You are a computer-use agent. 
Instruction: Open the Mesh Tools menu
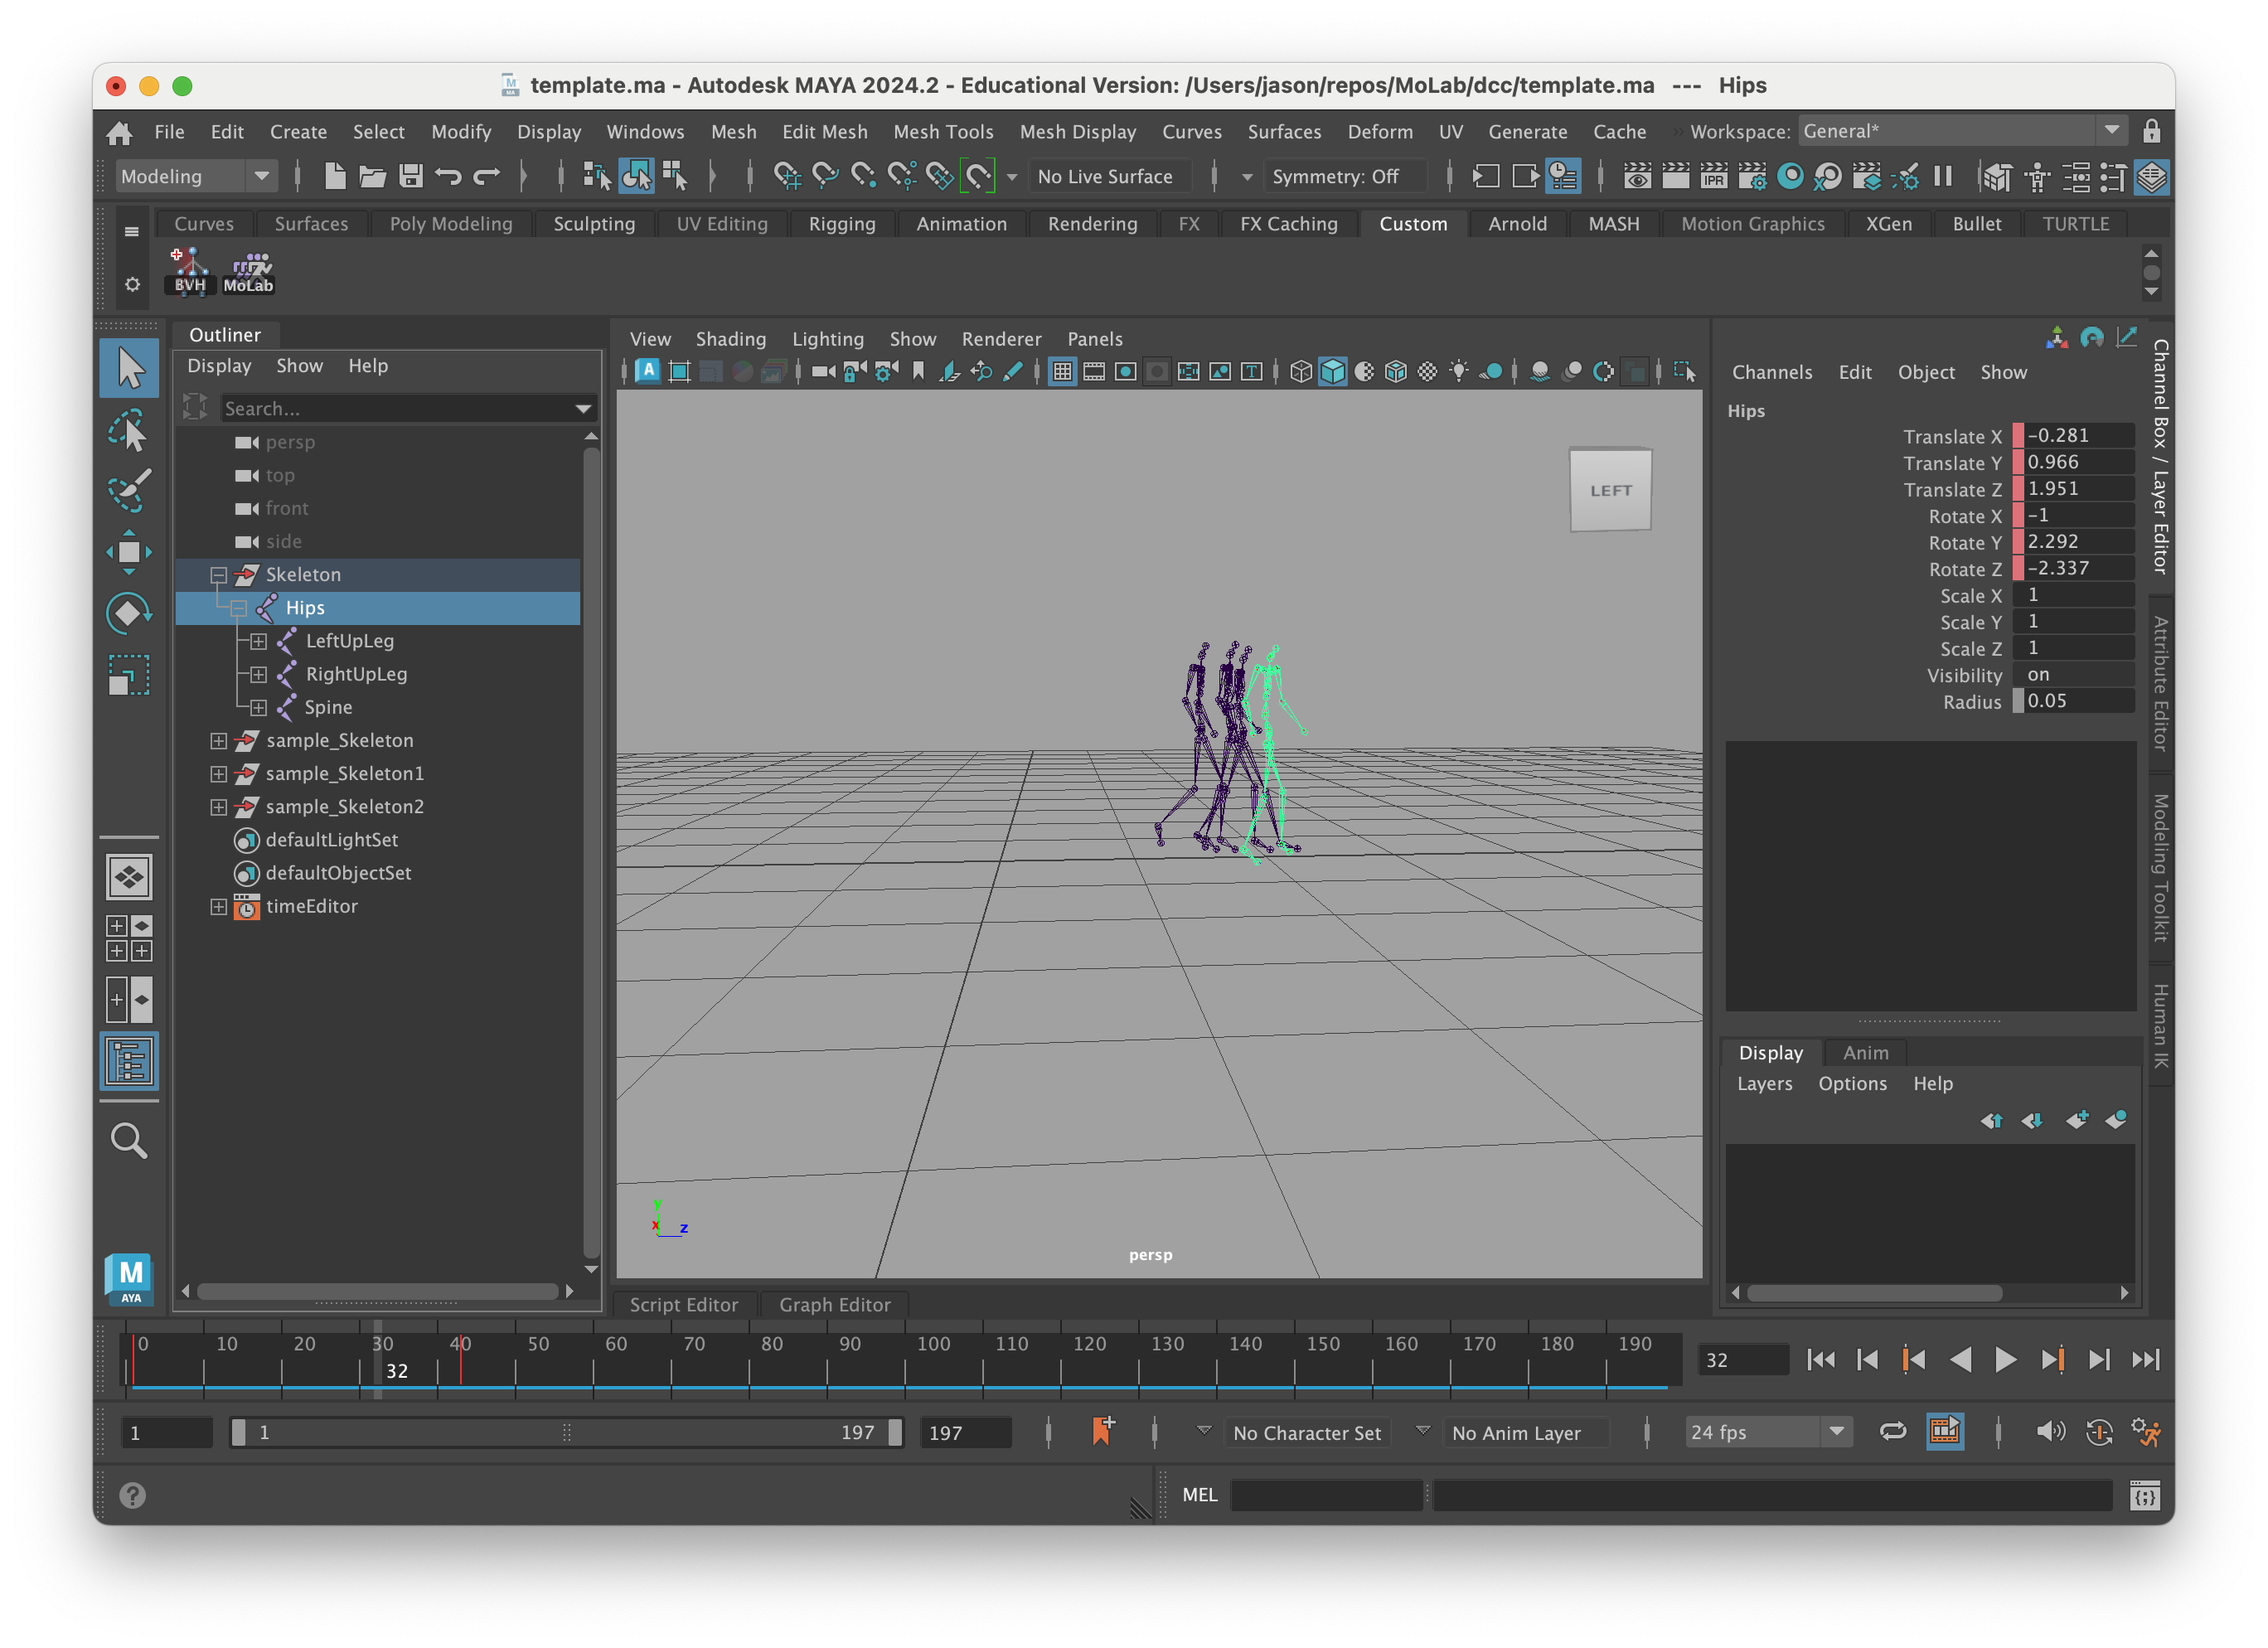point(943,132)
